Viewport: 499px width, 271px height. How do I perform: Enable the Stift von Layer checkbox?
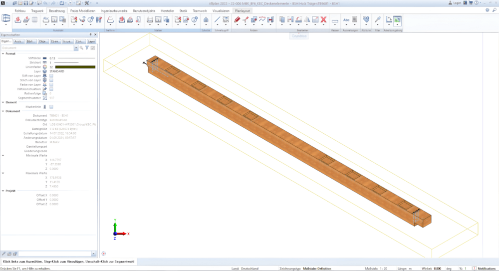51,75
